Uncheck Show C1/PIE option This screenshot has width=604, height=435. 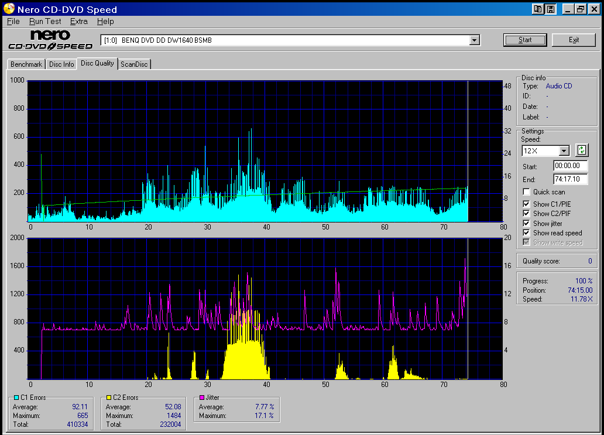526,204
